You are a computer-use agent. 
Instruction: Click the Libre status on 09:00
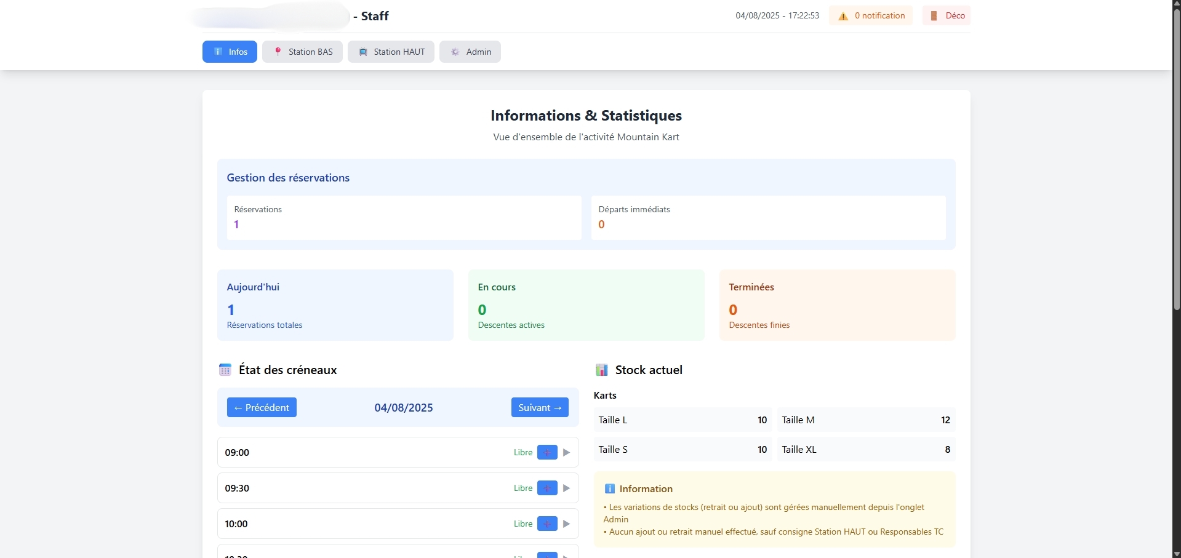[523, 452]
